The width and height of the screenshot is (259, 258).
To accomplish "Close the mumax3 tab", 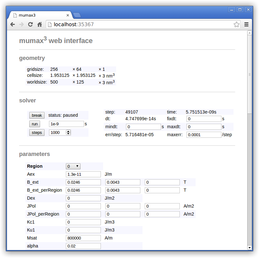I will 68,15.
